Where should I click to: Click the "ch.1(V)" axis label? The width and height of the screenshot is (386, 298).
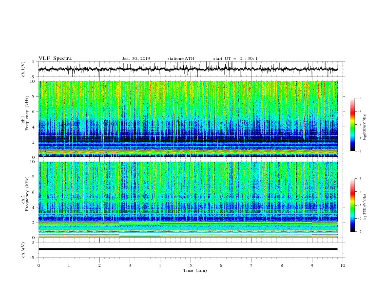(23, 69)
